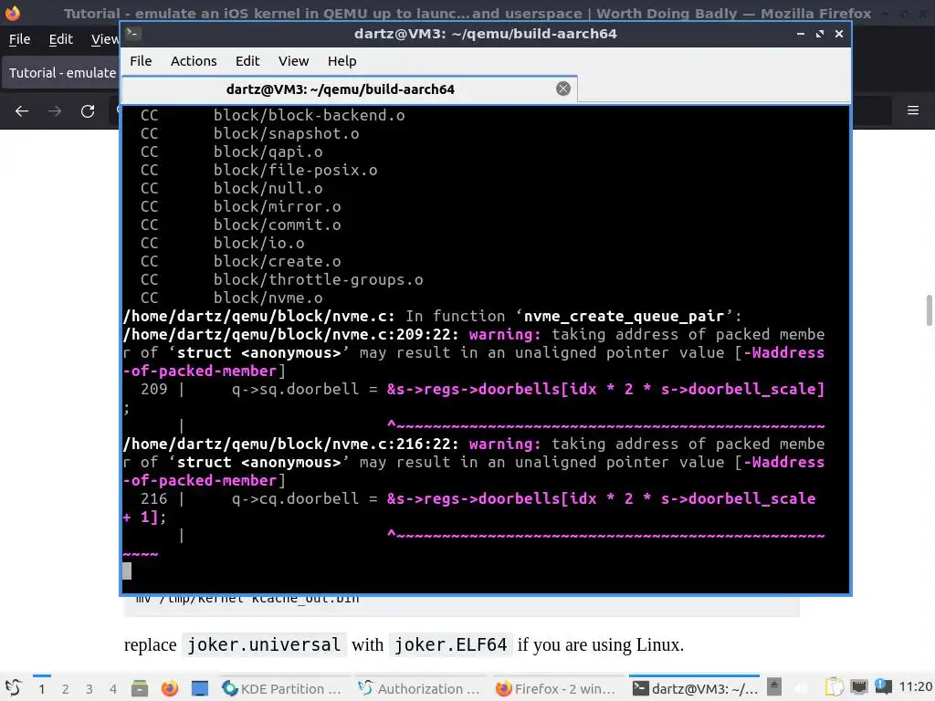Switch to workspace 4
Image resolution: width=935 pixels, height=701 pixels.
(113, 689)
